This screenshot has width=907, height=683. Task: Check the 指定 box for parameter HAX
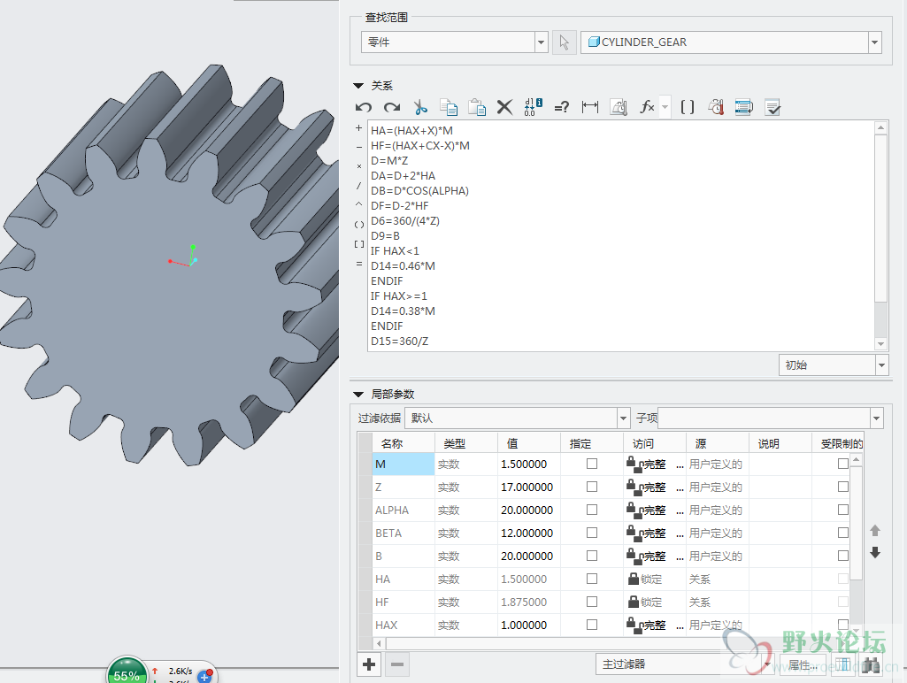592,625
